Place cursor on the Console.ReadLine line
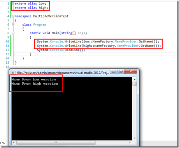The height and width of the screenshot is (148, 179). 61,50
